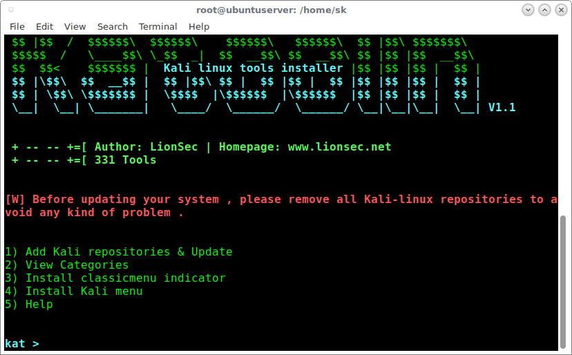Maximize the terminal window

tap(544, 10)
